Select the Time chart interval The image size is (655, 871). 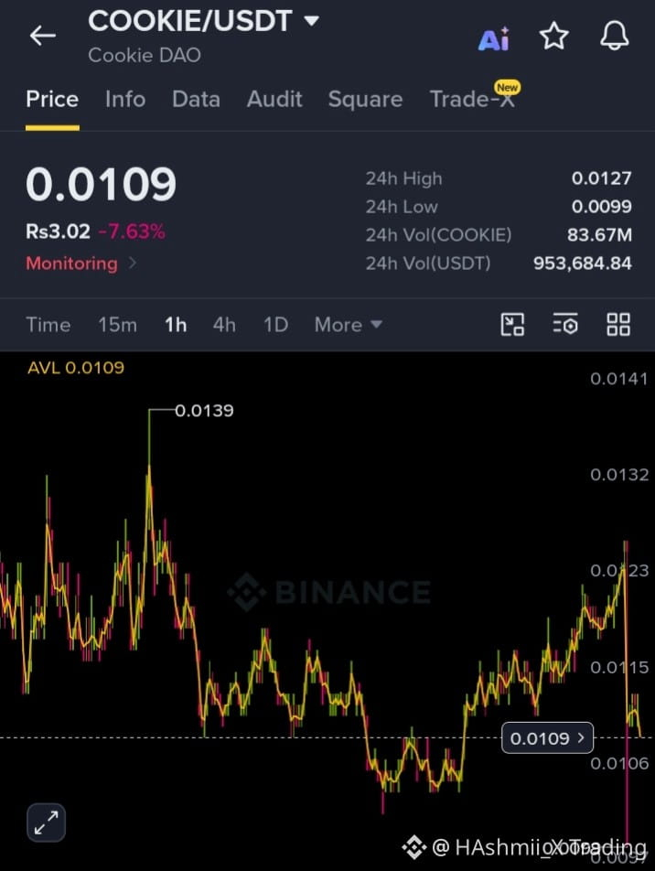tap(48, 325)
